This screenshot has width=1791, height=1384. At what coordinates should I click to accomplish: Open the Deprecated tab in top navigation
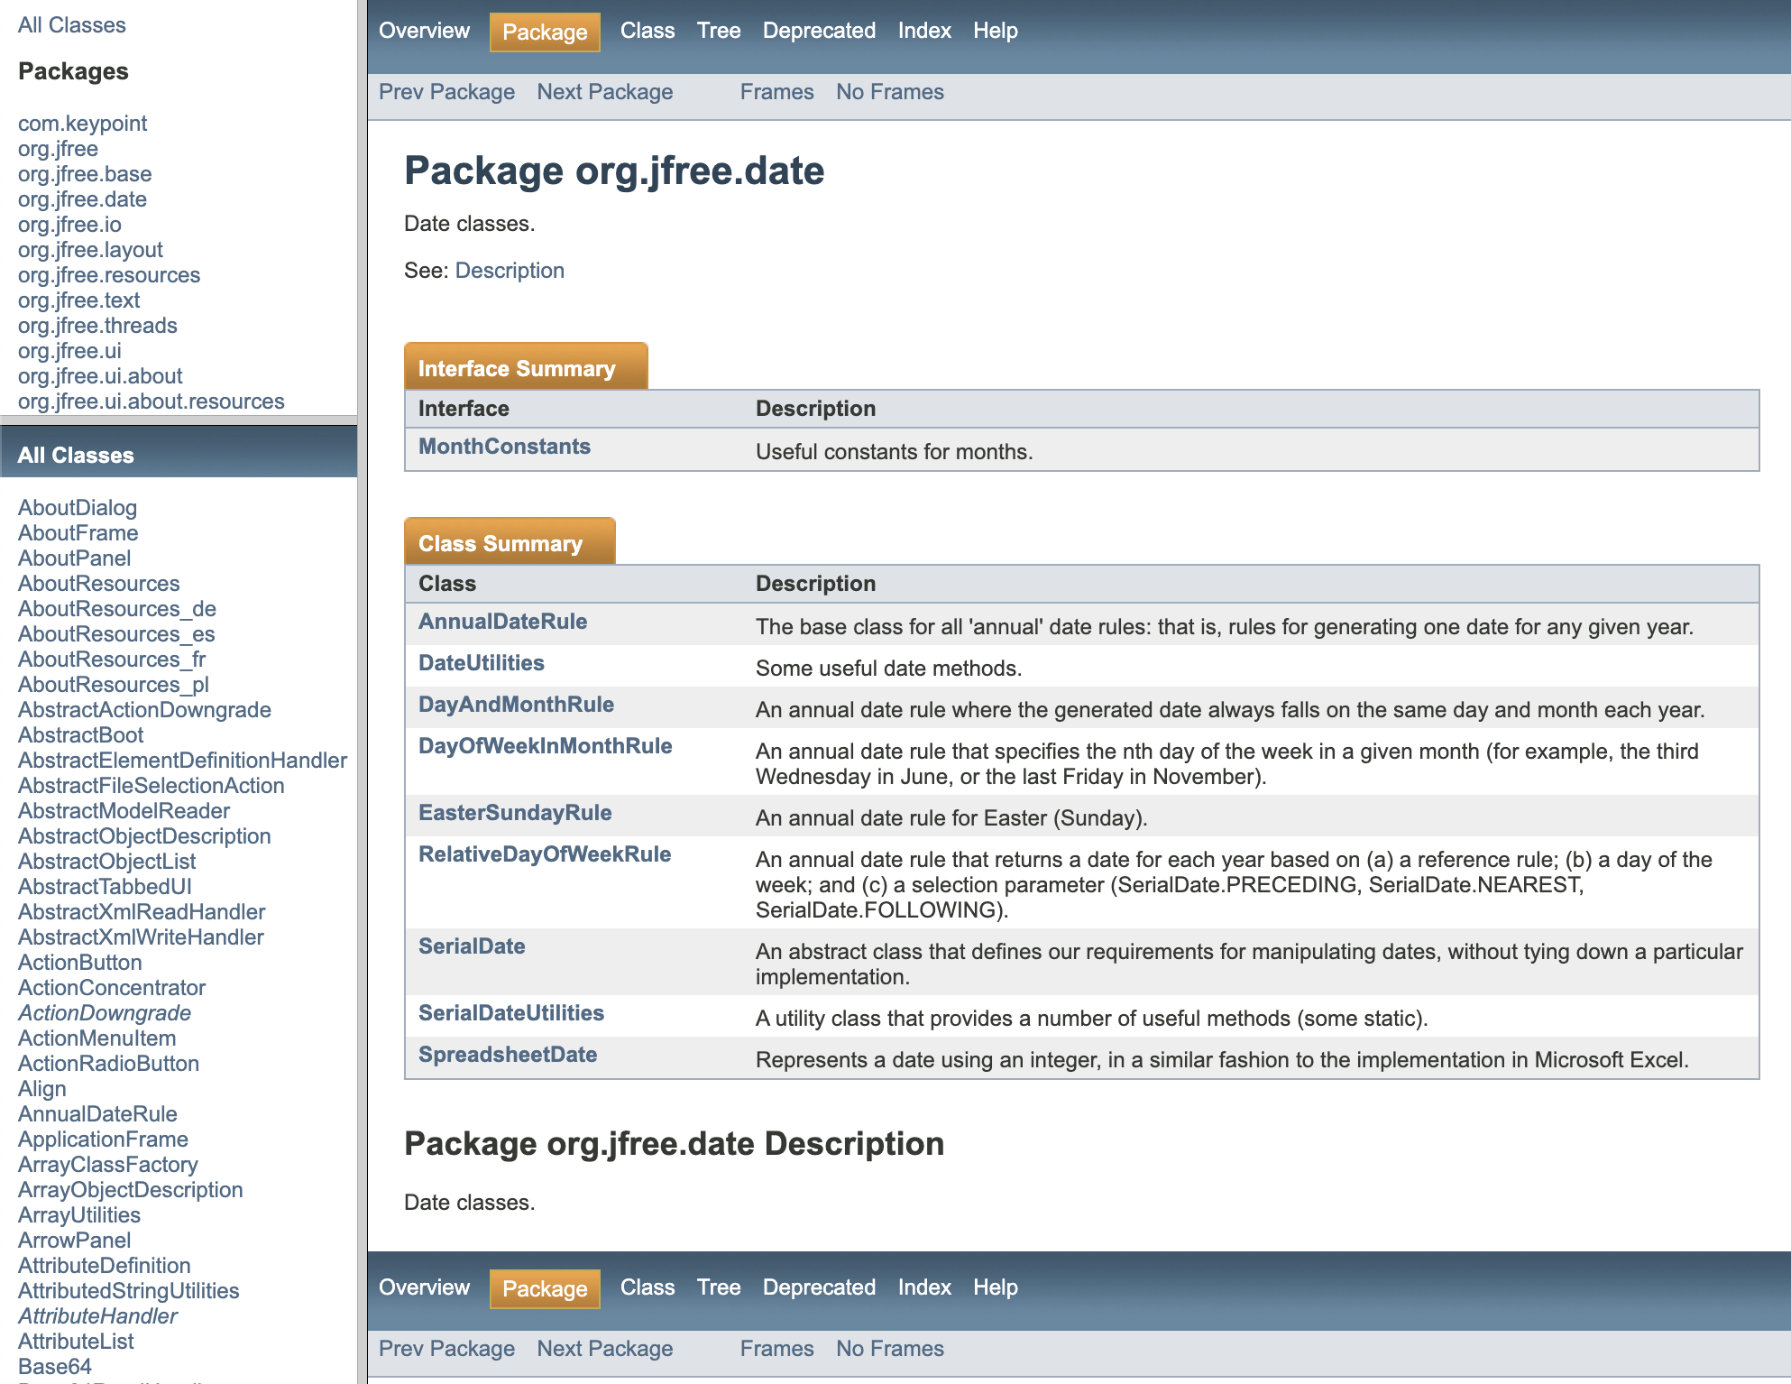pos(818,31)
